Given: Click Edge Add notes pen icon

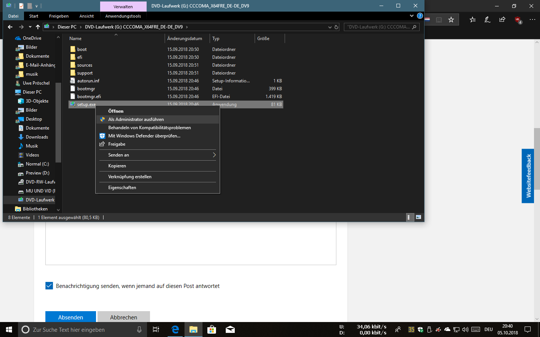Looking at the screenshot, I should tap(487, 19).
